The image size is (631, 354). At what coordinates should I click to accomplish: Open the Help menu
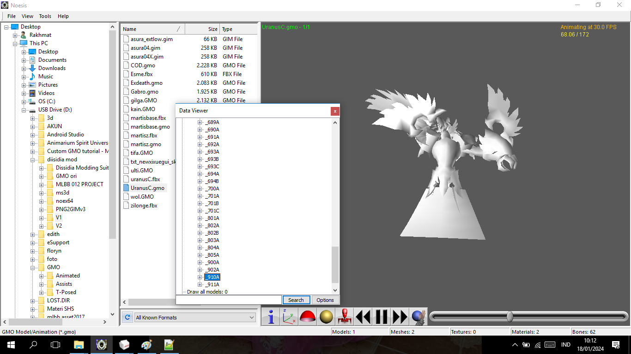pyautogui.click(x=63, y=16)
